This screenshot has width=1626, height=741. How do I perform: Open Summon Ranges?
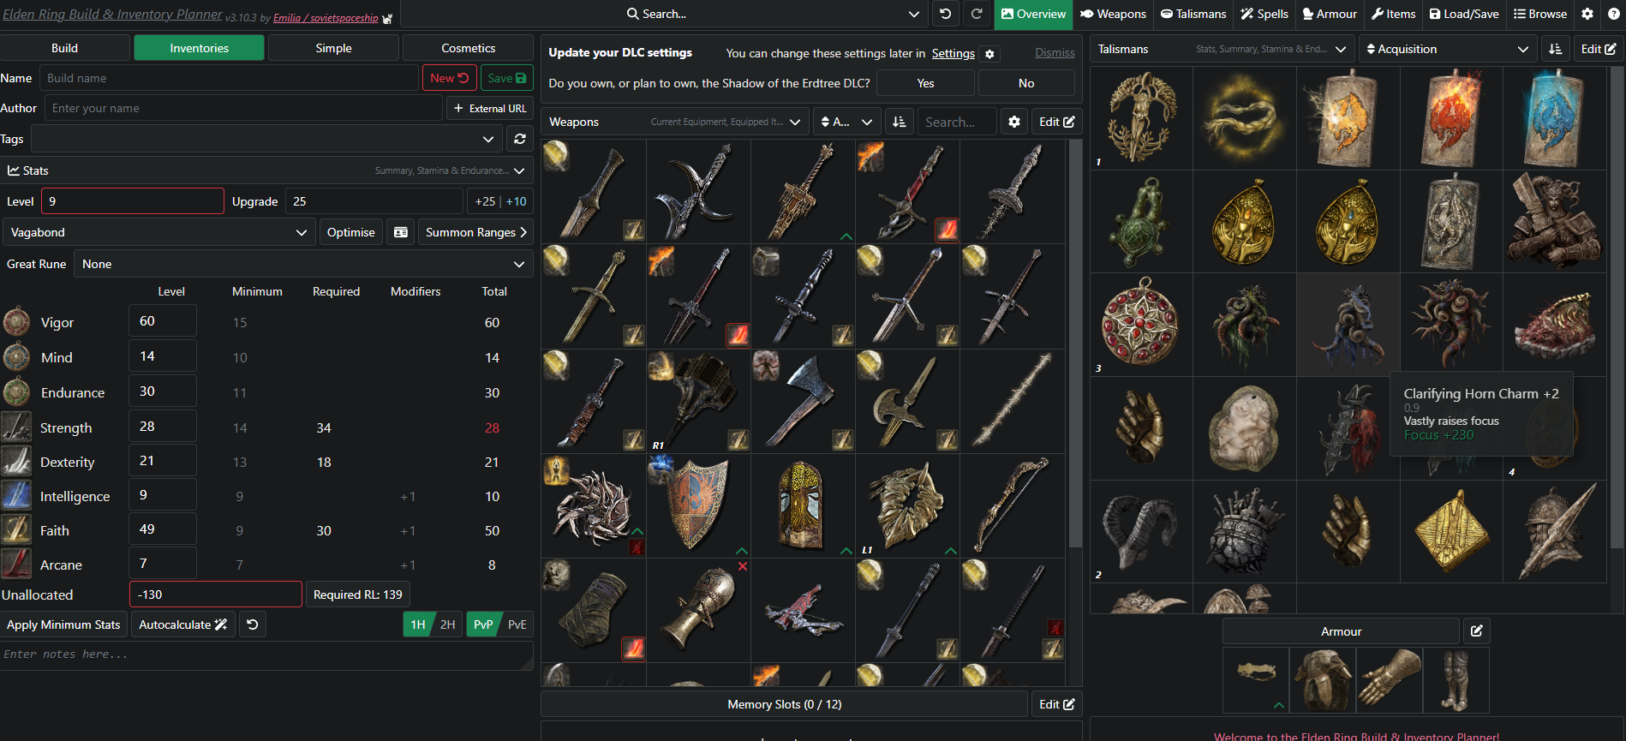tap(475, 232)
